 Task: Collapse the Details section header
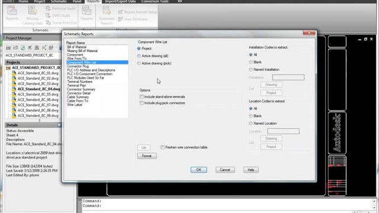tap(33, 125)
